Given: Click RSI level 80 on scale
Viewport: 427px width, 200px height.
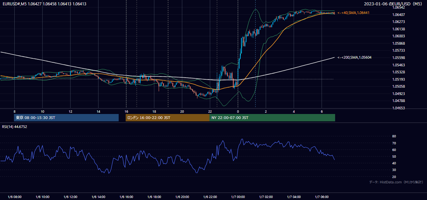Looking at the screenshot, I should [394, 136].
